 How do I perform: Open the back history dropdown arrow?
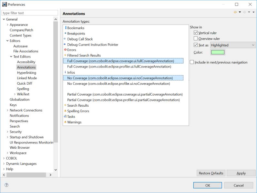pos(240,12)
